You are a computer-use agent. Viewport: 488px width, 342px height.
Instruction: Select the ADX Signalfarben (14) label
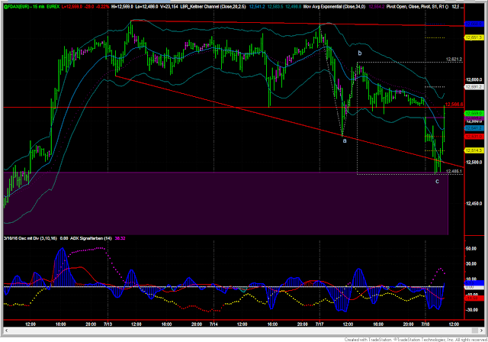tap(91, 238)
